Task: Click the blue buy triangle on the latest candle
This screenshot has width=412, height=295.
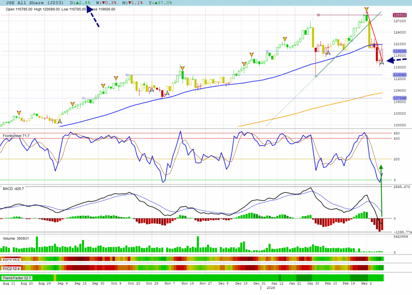Action: pos(382,62)
